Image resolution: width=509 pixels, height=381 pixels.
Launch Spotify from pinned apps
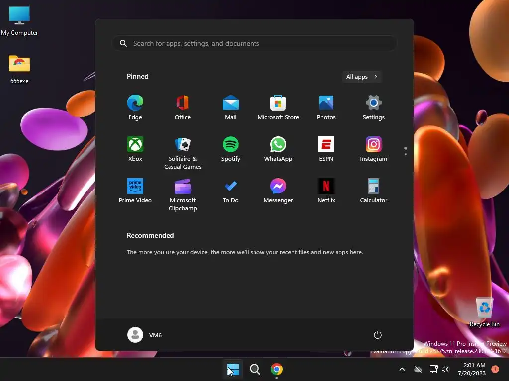click(231, 149)
